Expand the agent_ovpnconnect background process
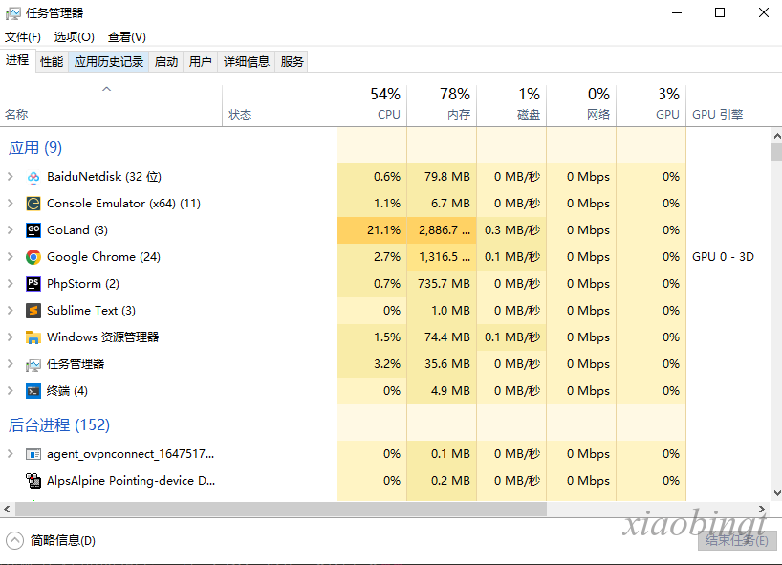 (11, 454)
